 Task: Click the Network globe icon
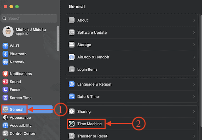[5, 62]
